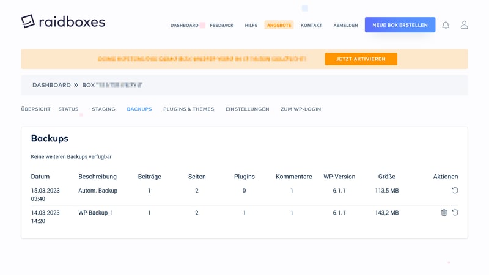Click Abmelden to log out
This screenshot has height=275, width=489.
coord(345,26)
